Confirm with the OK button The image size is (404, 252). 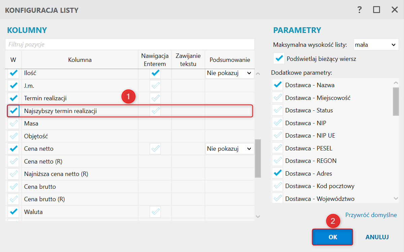pyautogui.click(x=332, y=237)
